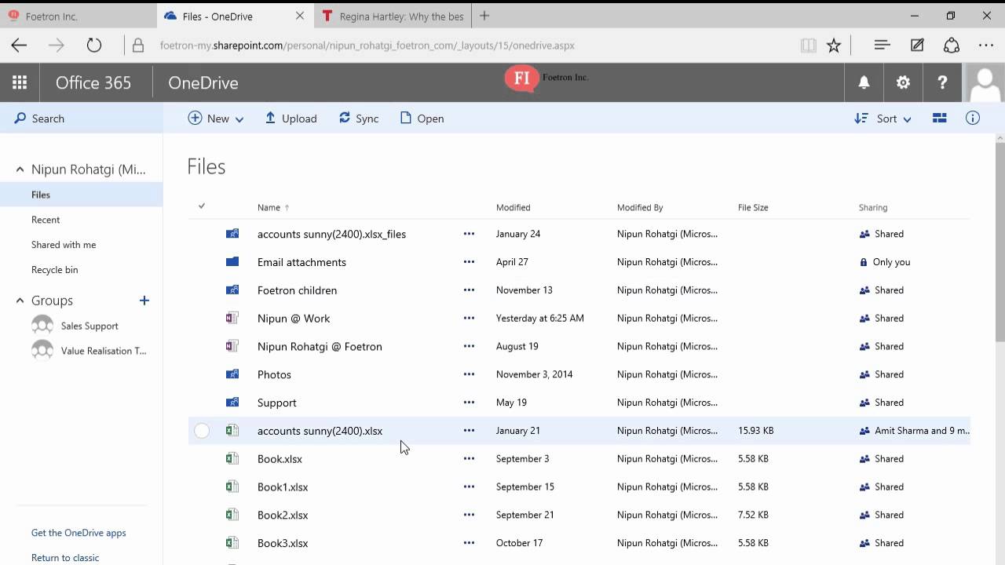Open Book3.xlsx file

(283, 543)
